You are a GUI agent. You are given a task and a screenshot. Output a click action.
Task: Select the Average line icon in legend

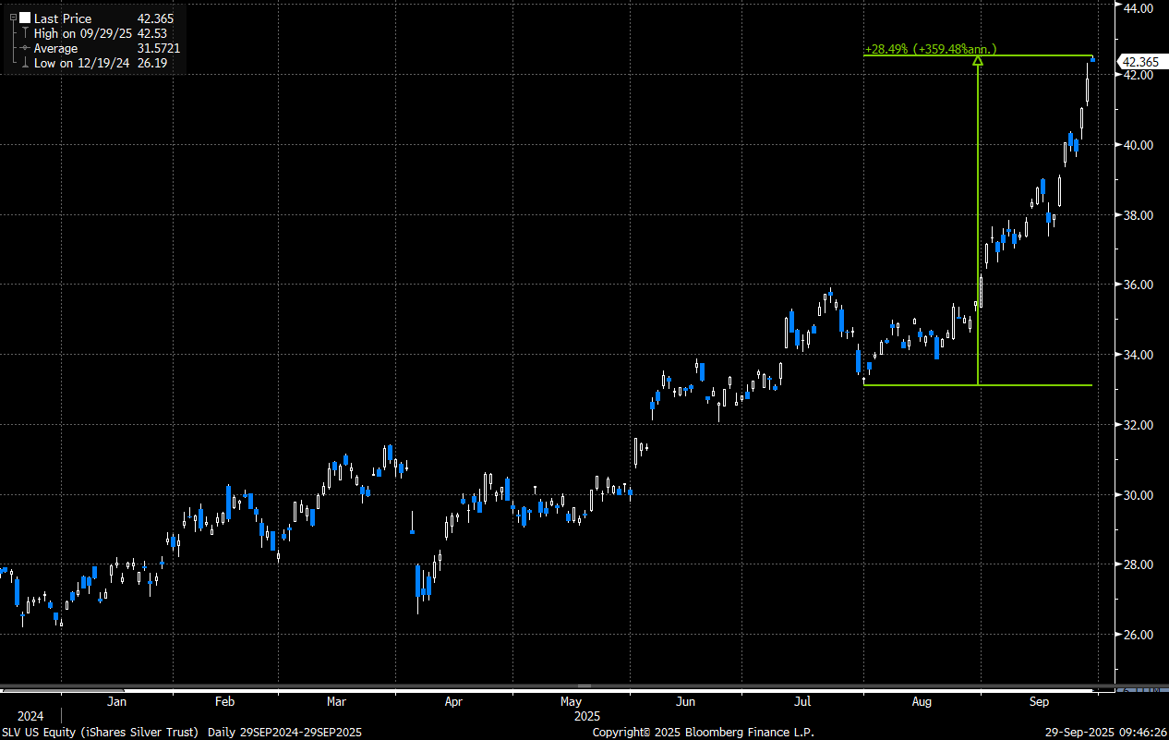[x=25, y=48]
